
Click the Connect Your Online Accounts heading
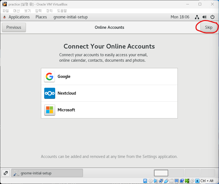coord(109,46)
